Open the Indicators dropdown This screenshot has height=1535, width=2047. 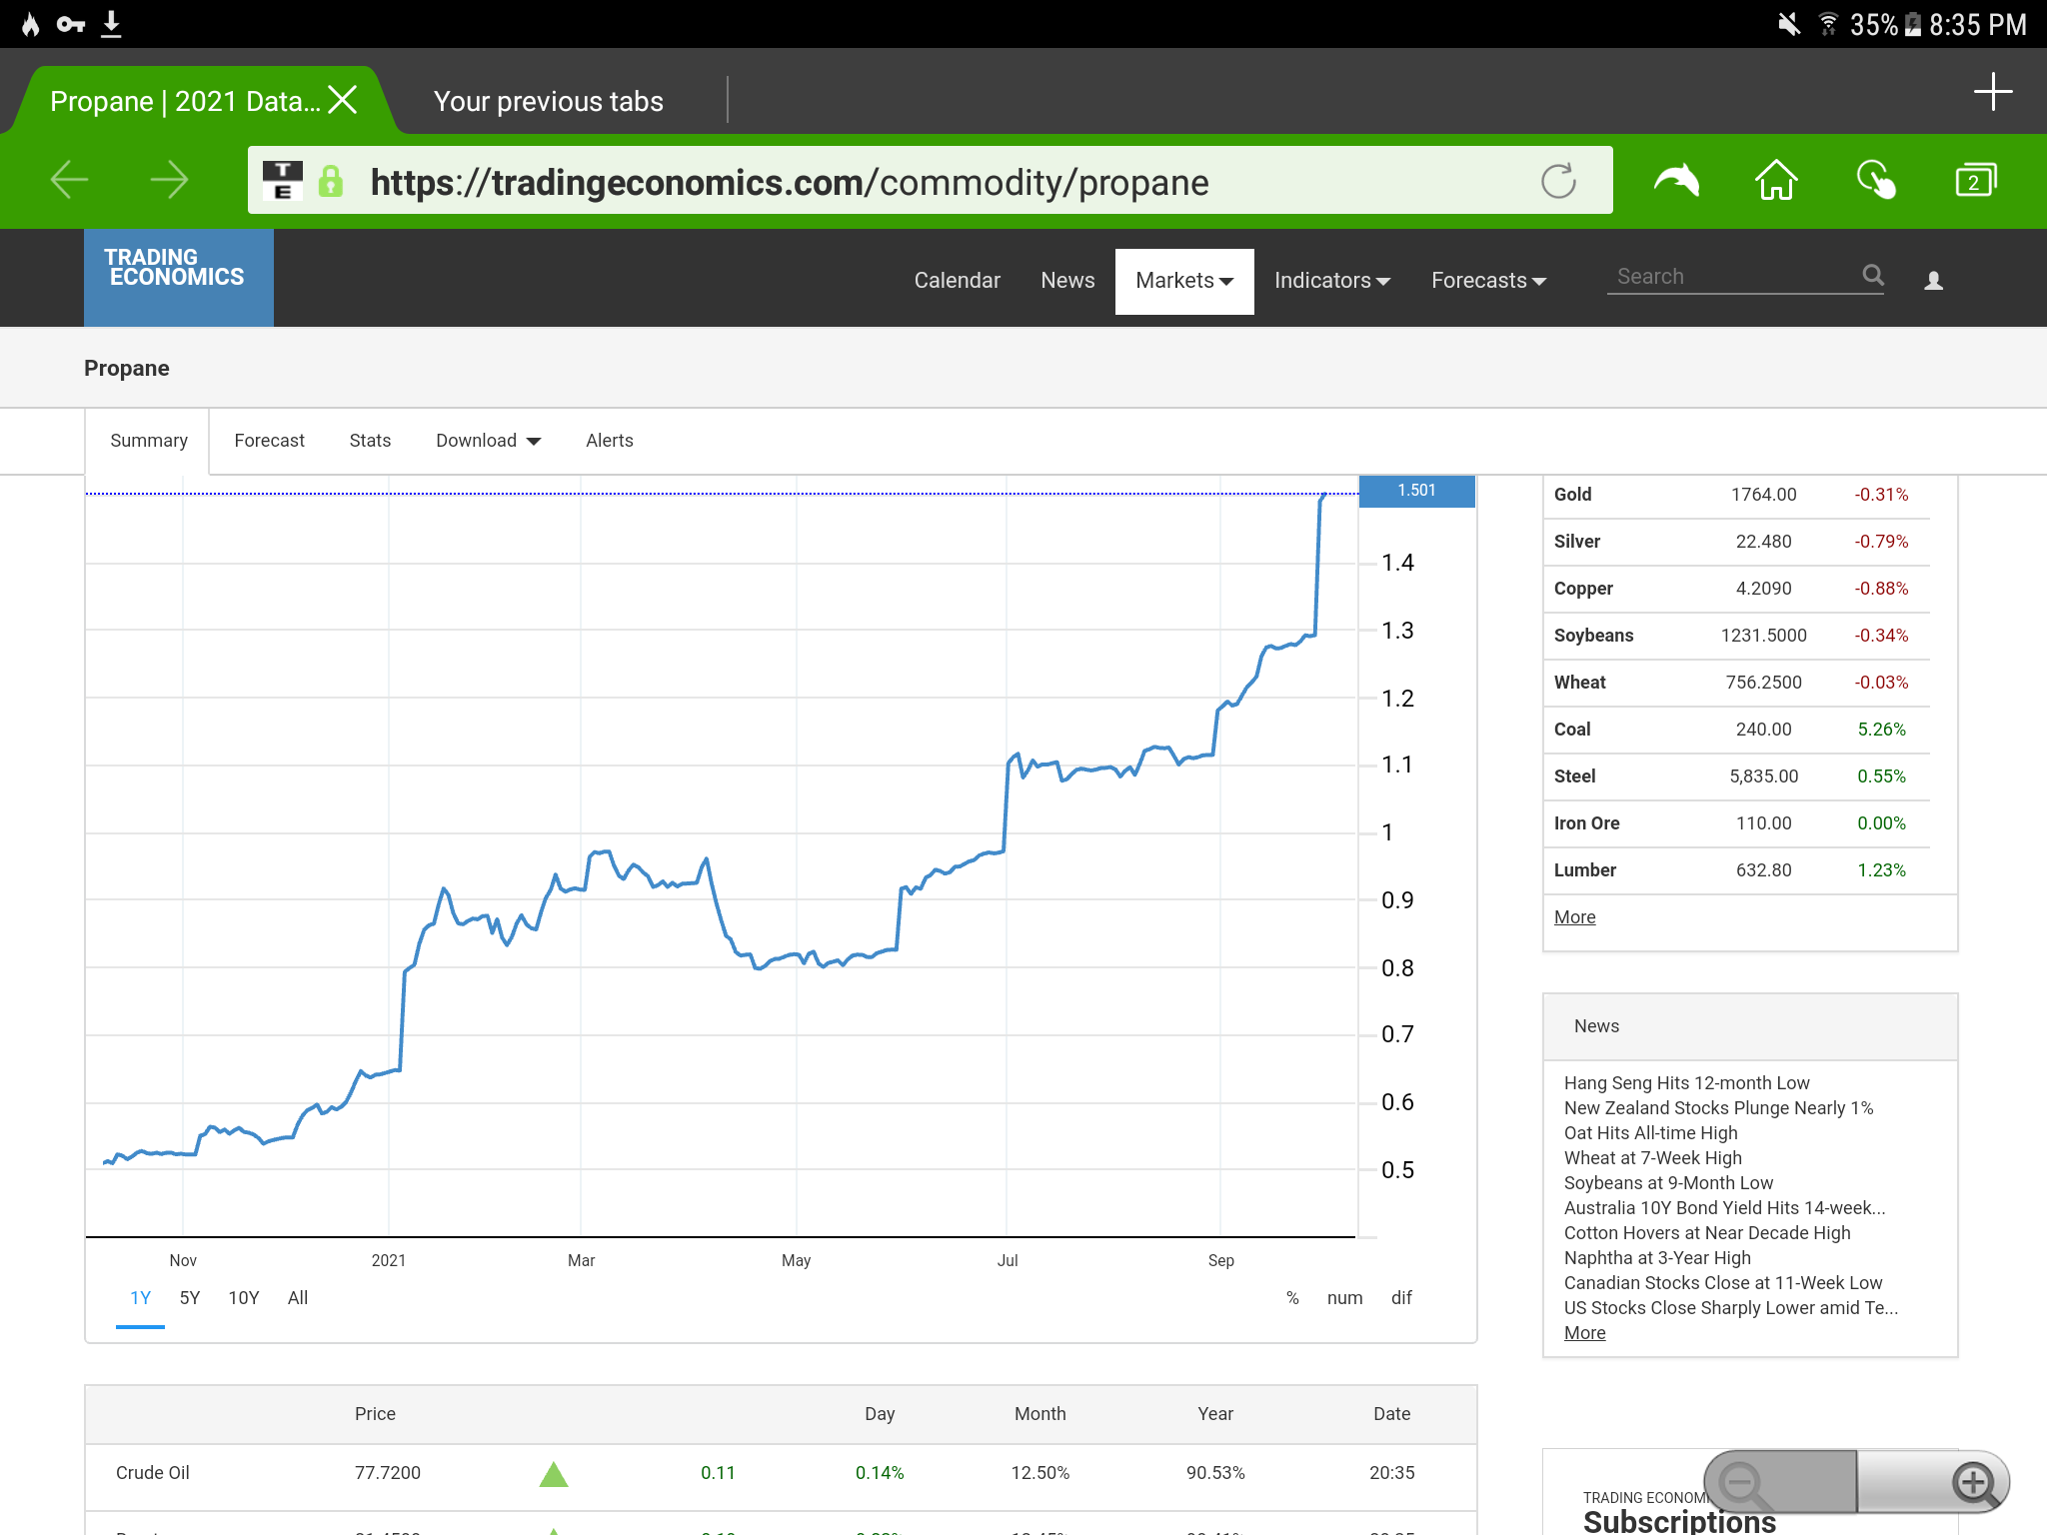coord(1331,281)
